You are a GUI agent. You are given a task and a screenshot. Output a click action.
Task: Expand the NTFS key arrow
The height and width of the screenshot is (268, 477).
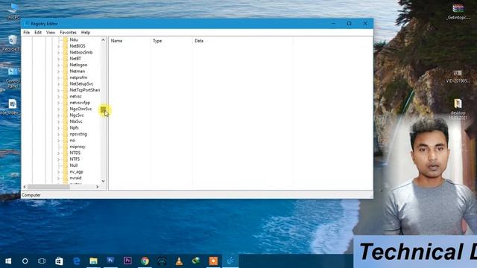coord(58,159)
